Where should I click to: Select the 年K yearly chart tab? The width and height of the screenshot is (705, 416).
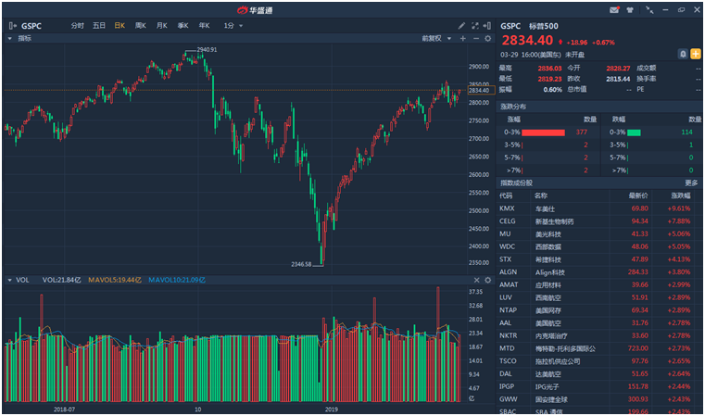204,26
